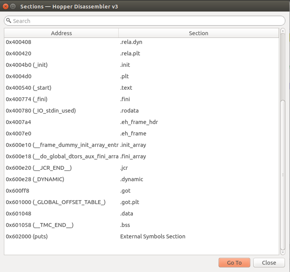Select the .plt section entry
The height and width of the screenshot is (272, 290).
pyautogui.click(x=124, y=76)
